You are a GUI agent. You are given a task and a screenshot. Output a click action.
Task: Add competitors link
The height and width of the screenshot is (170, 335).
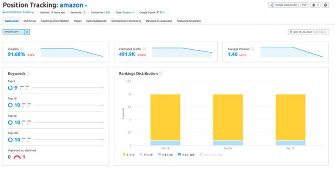tap(108, 13)
